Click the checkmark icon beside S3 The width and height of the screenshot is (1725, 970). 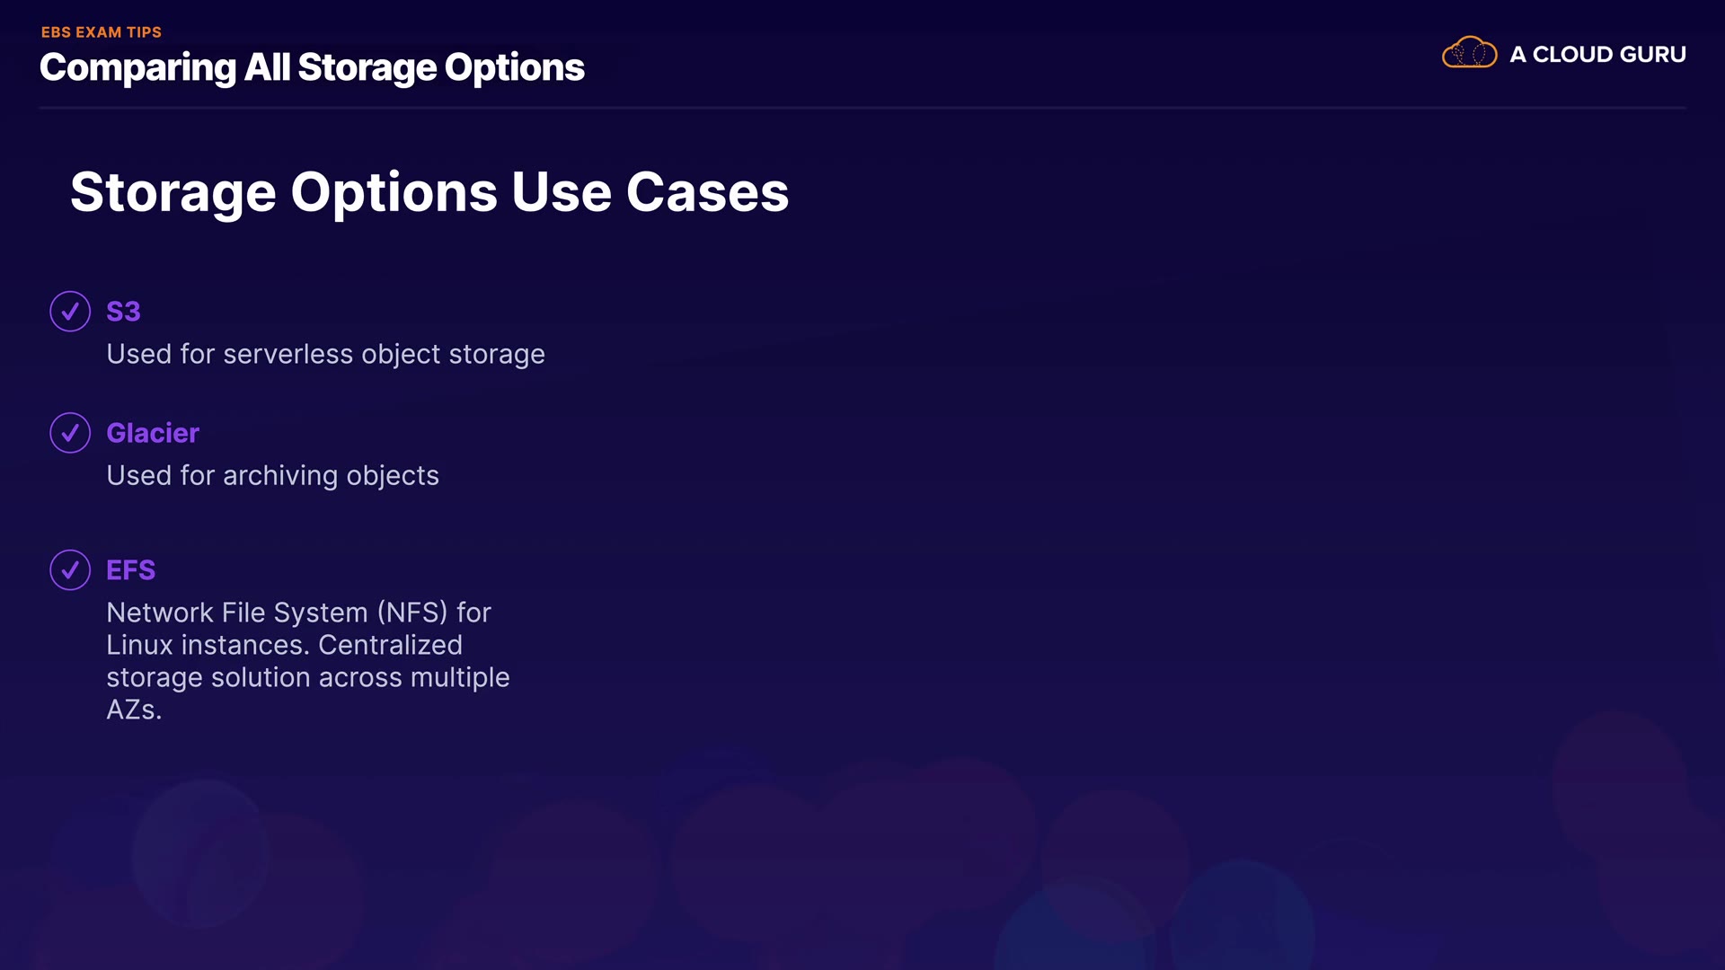(70, 312)
